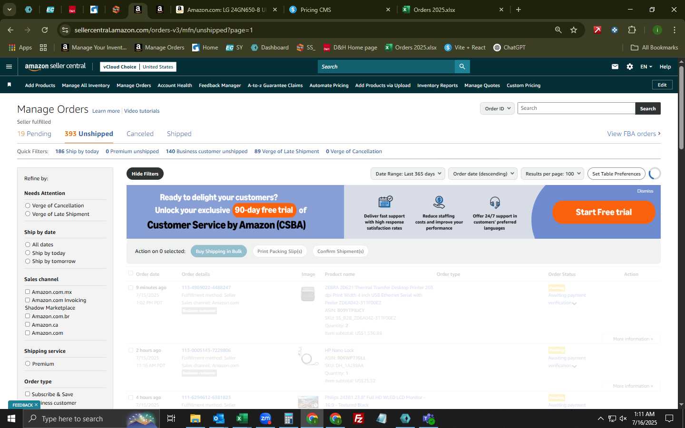Open the Feedback Manager menu item
Viewport: 685px width, 428px height.
[x=220, y=85]
